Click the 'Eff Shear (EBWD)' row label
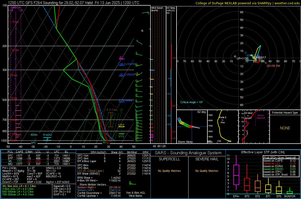 click(x=89, y=174)
